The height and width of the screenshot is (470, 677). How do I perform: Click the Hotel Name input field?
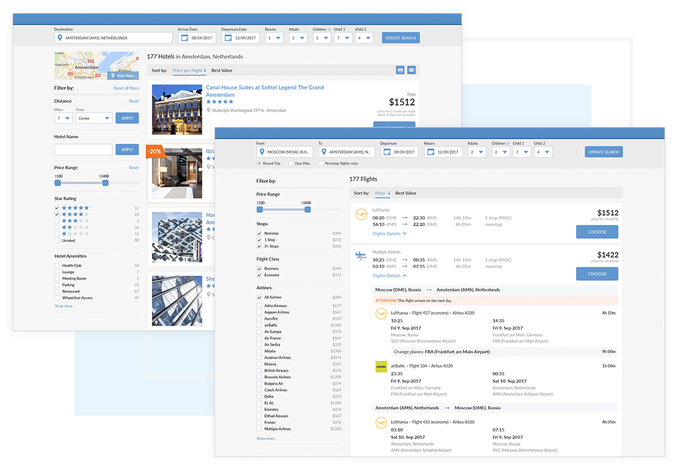pos(83,150)
